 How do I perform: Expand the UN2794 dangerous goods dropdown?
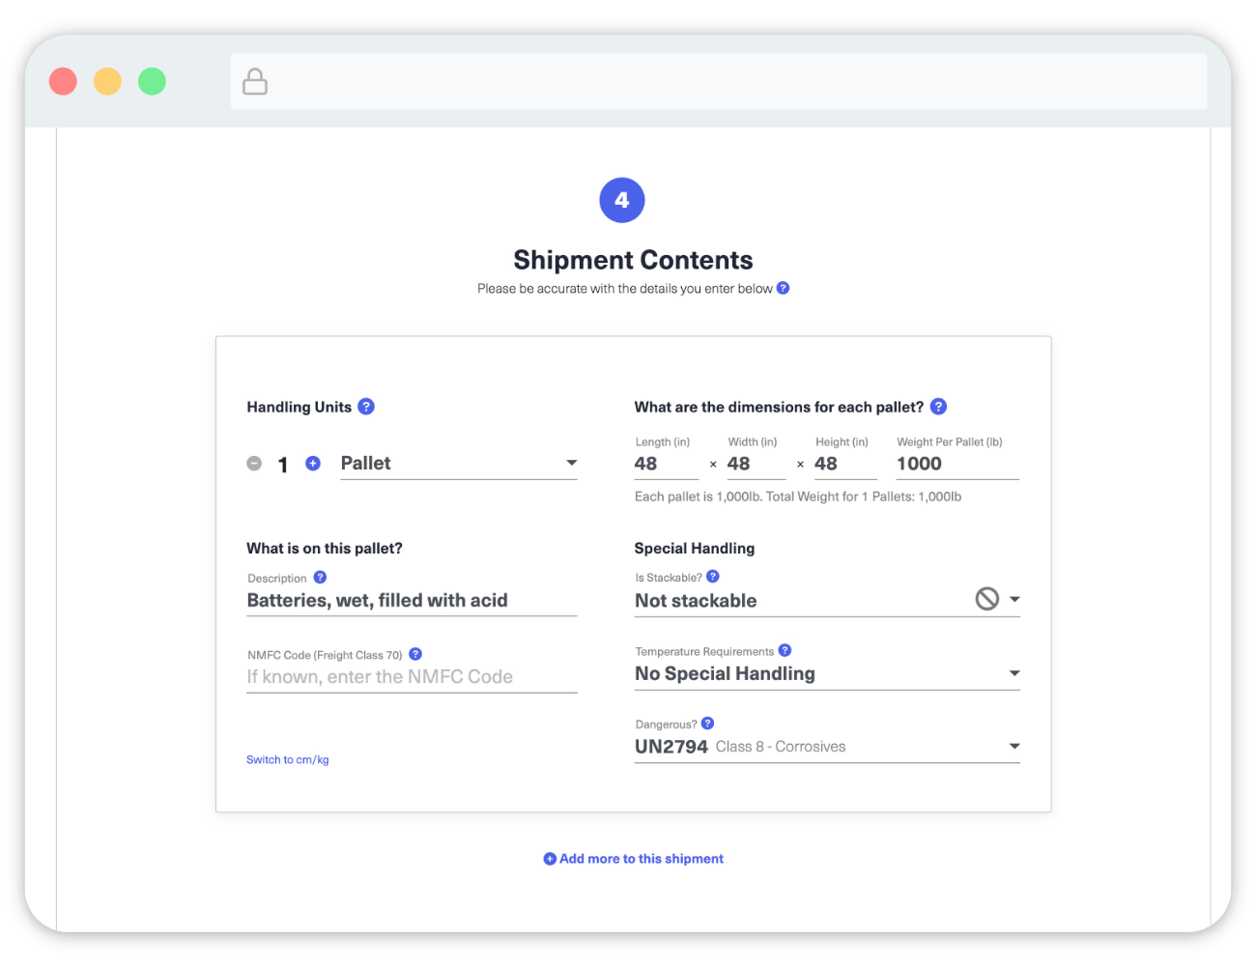click(1013, 747)
